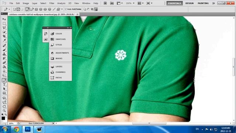Open History panel icon in dock
Image resolution: width=236 pixels, height=133 pixels.
[x=46, y=34]
